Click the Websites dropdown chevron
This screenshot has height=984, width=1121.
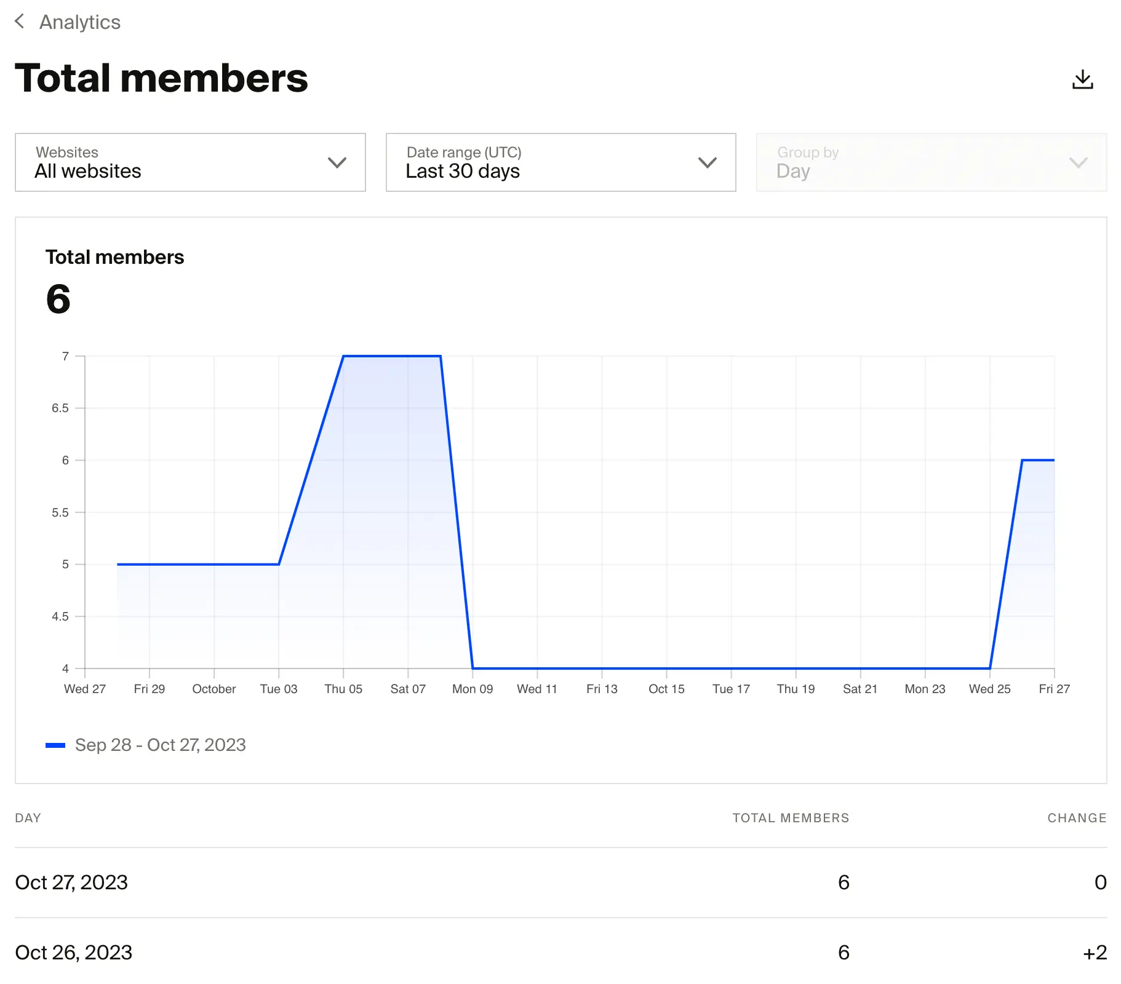coord(337,163)
